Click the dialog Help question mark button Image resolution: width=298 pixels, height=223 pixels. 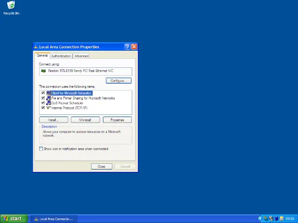127,46
